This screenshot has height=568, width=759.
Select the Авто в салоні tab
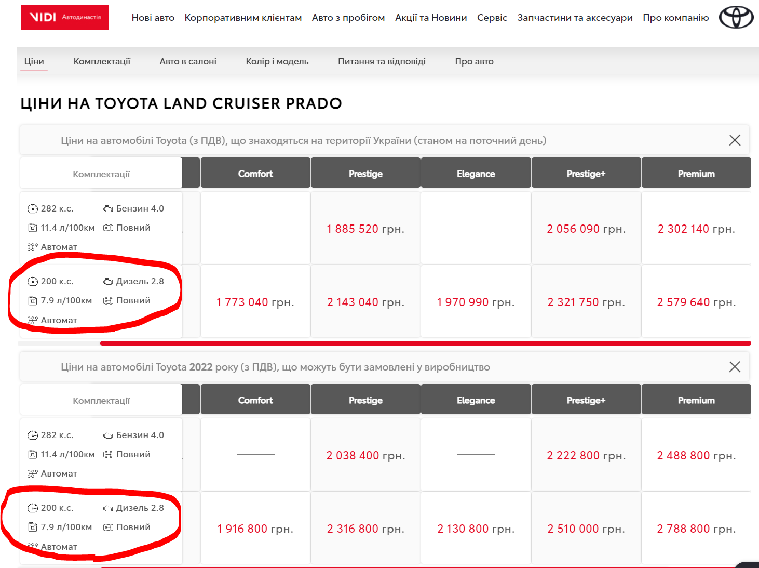click(188, 61)
